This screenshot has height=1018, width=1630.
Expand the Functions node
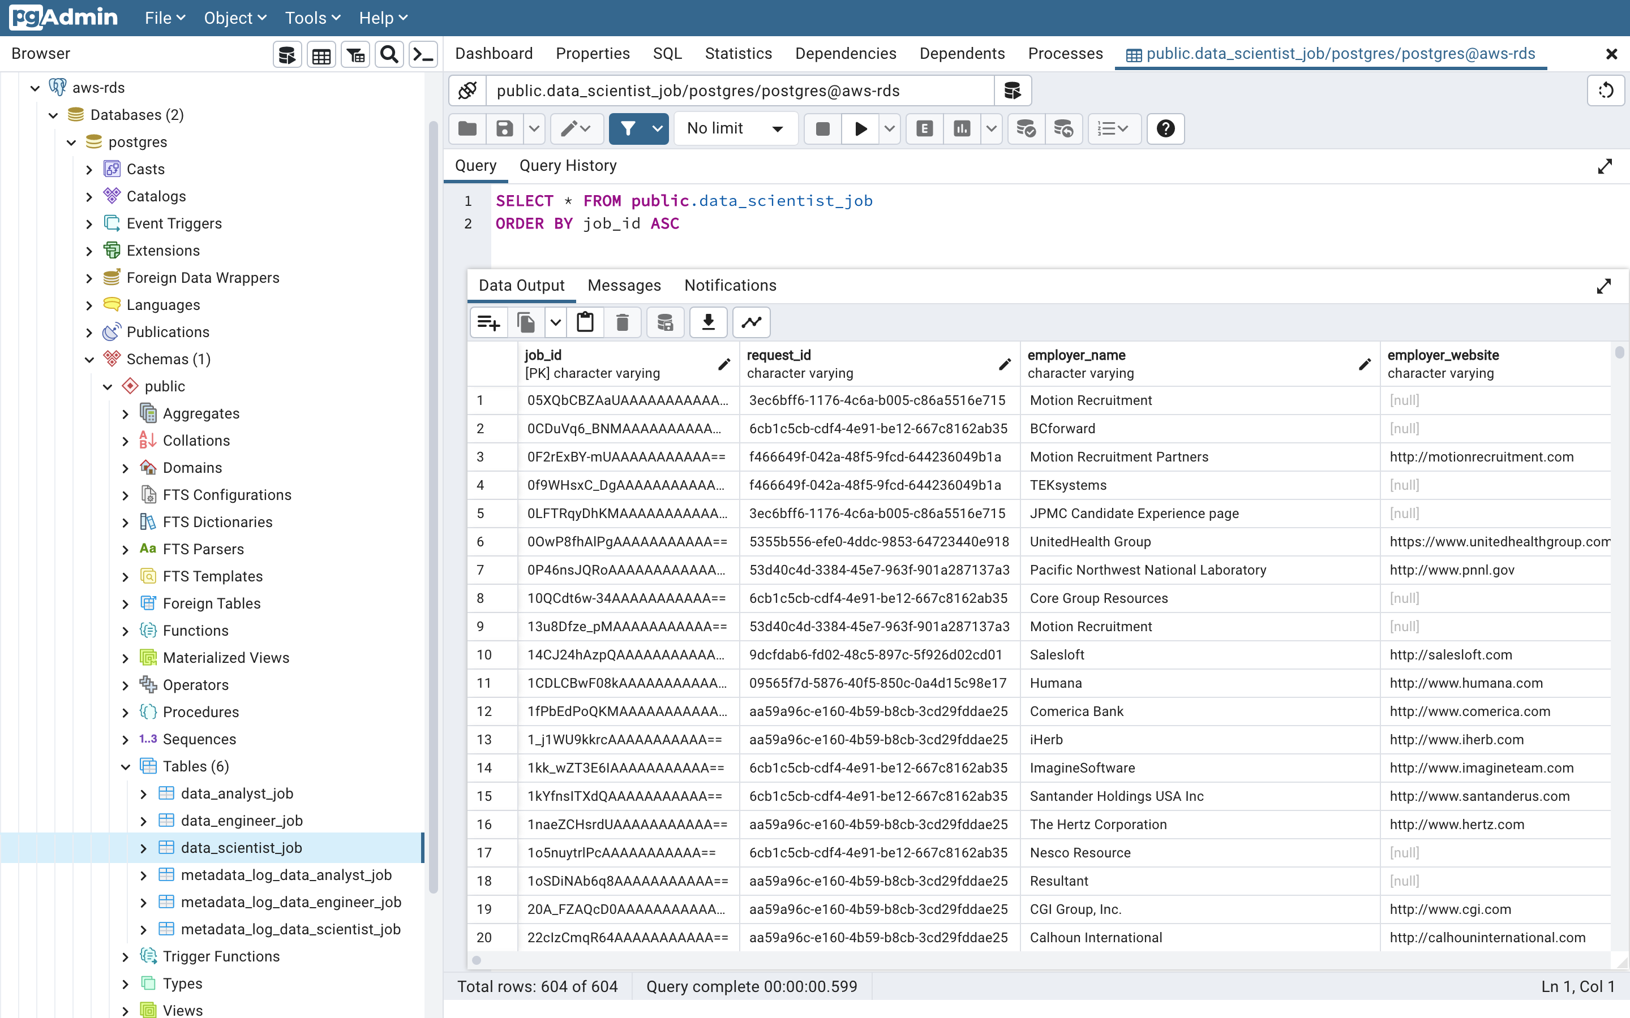(x=125, y=632)
